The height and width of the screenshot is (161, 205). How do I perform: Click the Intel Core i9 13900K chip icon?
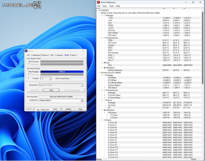(x=102, y=73)
